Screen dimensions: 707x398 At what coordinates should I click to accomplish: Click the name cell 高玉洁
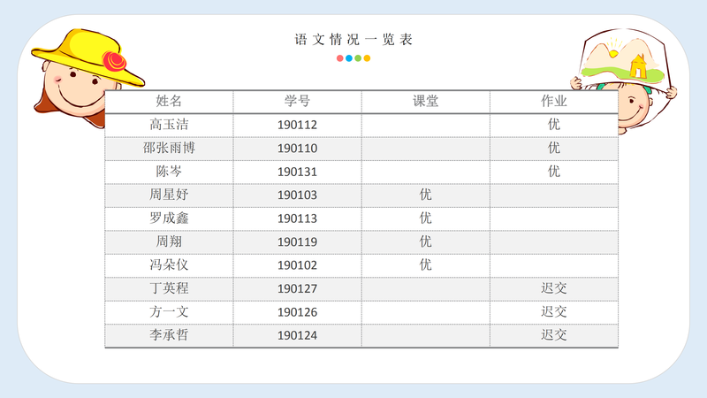pos(169,125)
